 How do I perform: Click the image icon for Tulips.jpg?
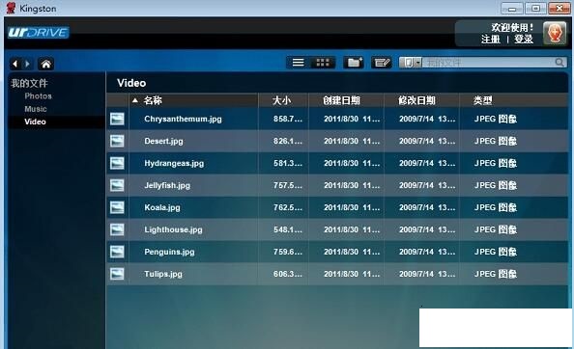click(x=117, y=274)
